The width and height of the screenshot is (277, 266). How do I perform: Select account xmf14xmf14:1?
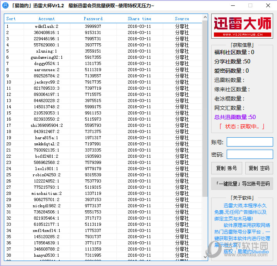coord(47,230)
